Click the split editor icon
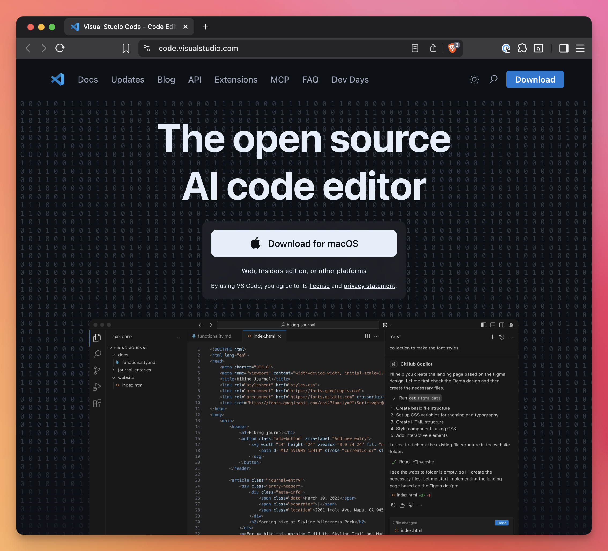608x551 pixels. tap(367, 336)
